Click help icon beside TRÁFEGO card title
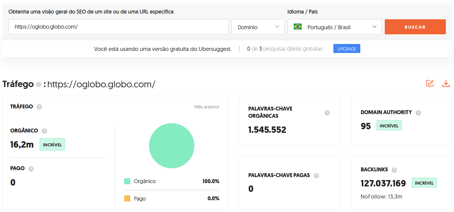Screen dimensions: 454x212 tap(39, 107)
